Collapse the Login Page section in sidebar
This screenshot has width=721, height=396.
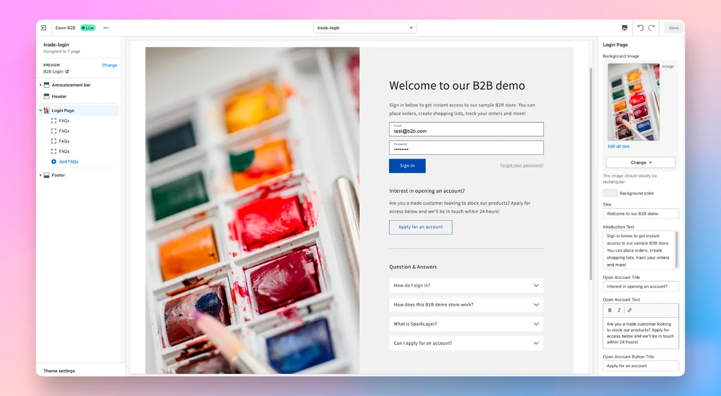(39, 110)
